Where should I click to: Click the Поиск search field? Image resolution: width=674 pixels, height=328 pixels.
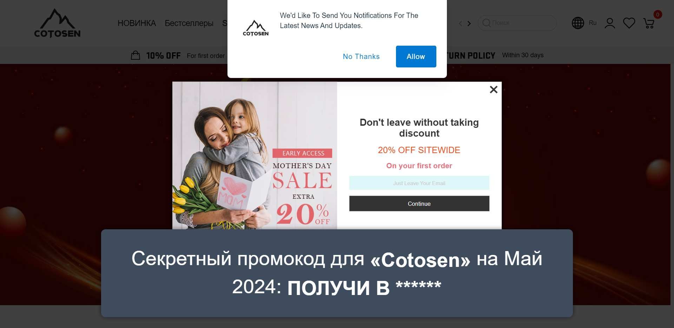click(x=517, y=23)
